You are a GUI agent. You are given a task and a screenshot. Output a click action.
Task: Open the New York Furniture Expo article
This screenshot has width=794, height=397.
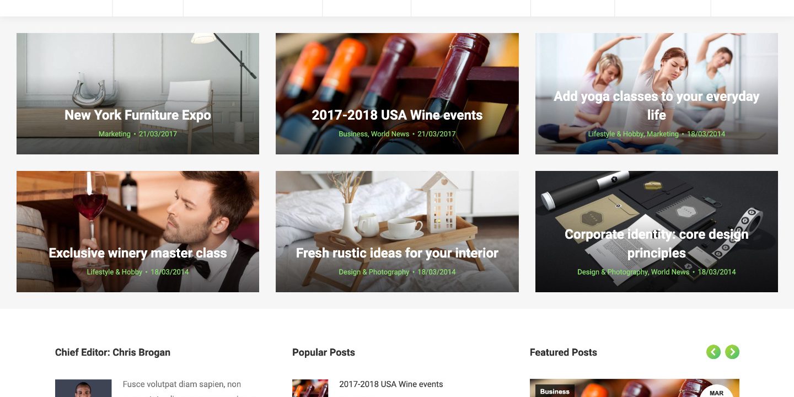[138, 115]
